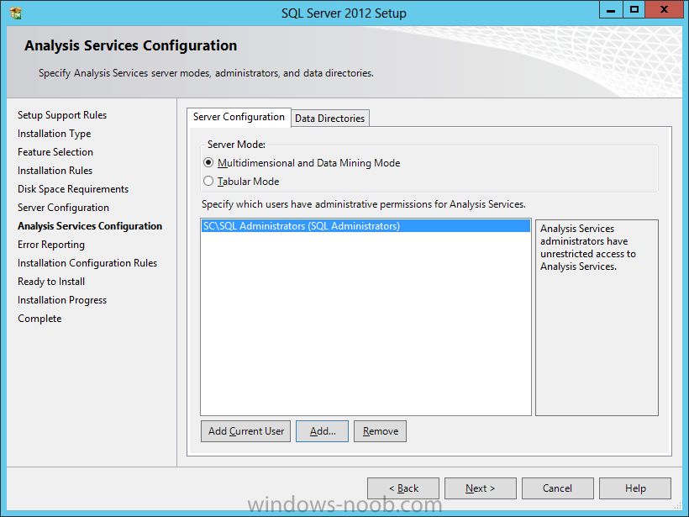This screenshot has width=689, height=517.
Task: Click Analysis Services Configuration sidebar step
Action: pyautogui.click(x=90, y=226)
